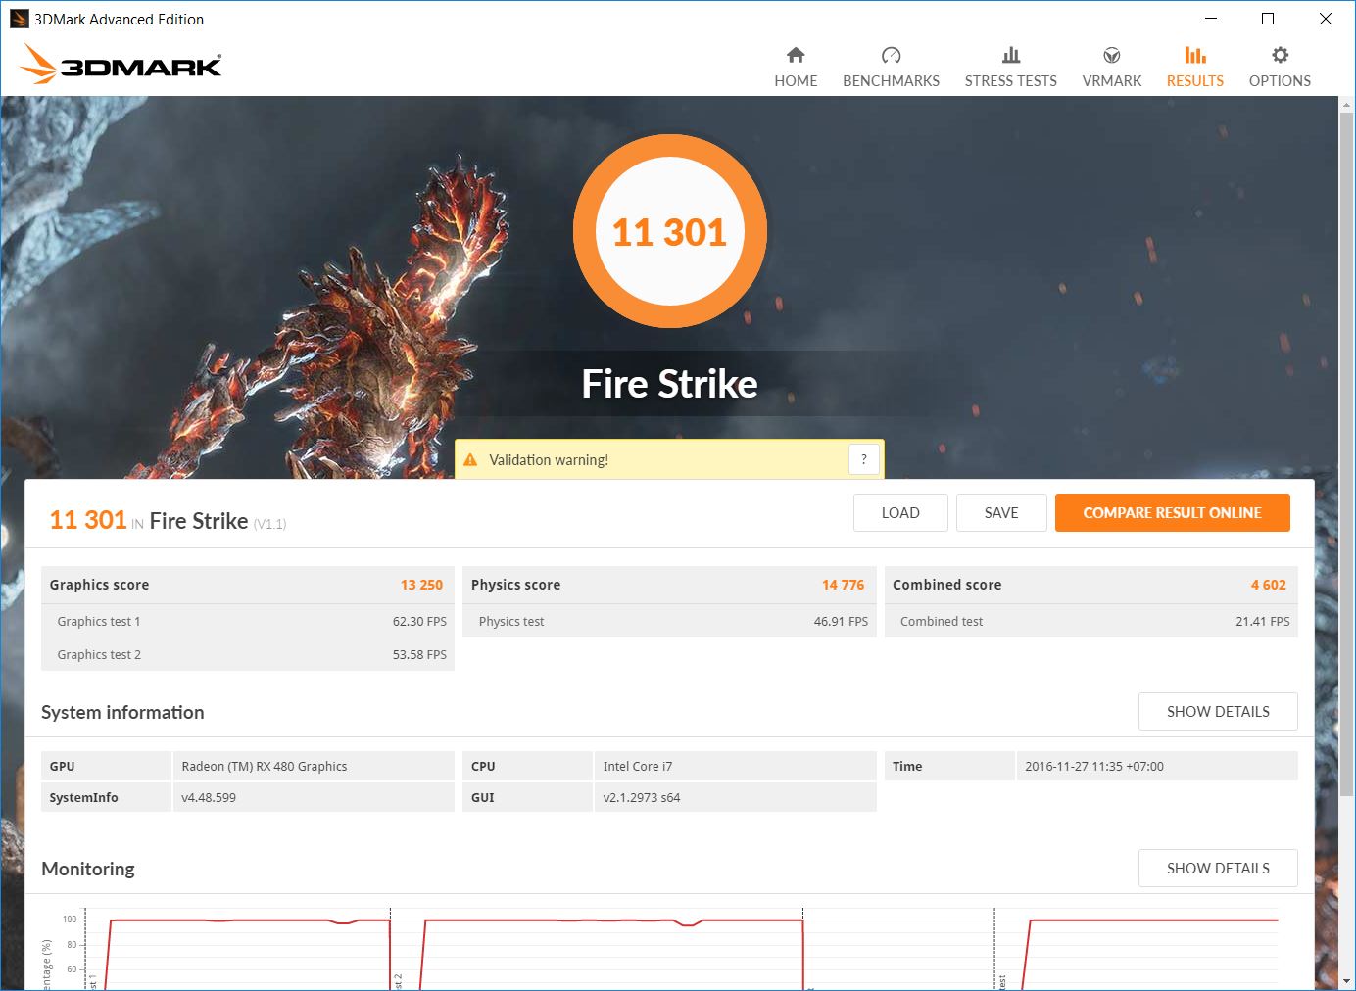Viewport: 1356px width, 991px height.
Task: Click the scrollbar up arrow
Action: pyautogui.click(x=1346, y=106)
